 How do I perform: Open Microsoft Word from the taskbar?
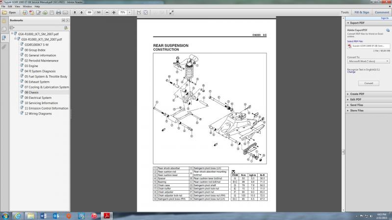[x=43, y=216]
